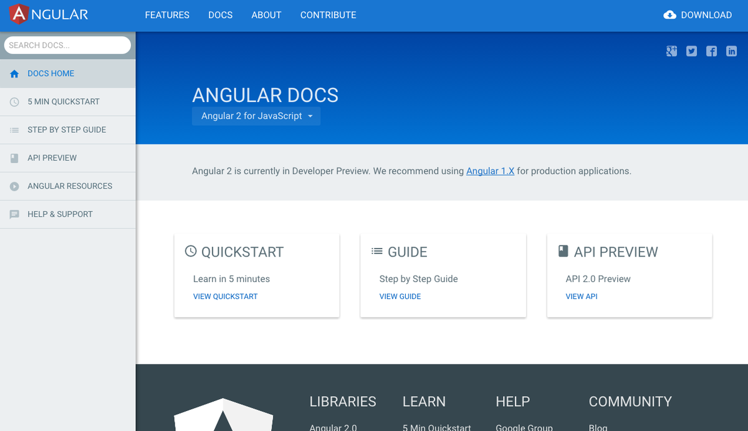Viewport: 748px width, 431px height.
Task: Click View Quickstart link
Action: 225,296
